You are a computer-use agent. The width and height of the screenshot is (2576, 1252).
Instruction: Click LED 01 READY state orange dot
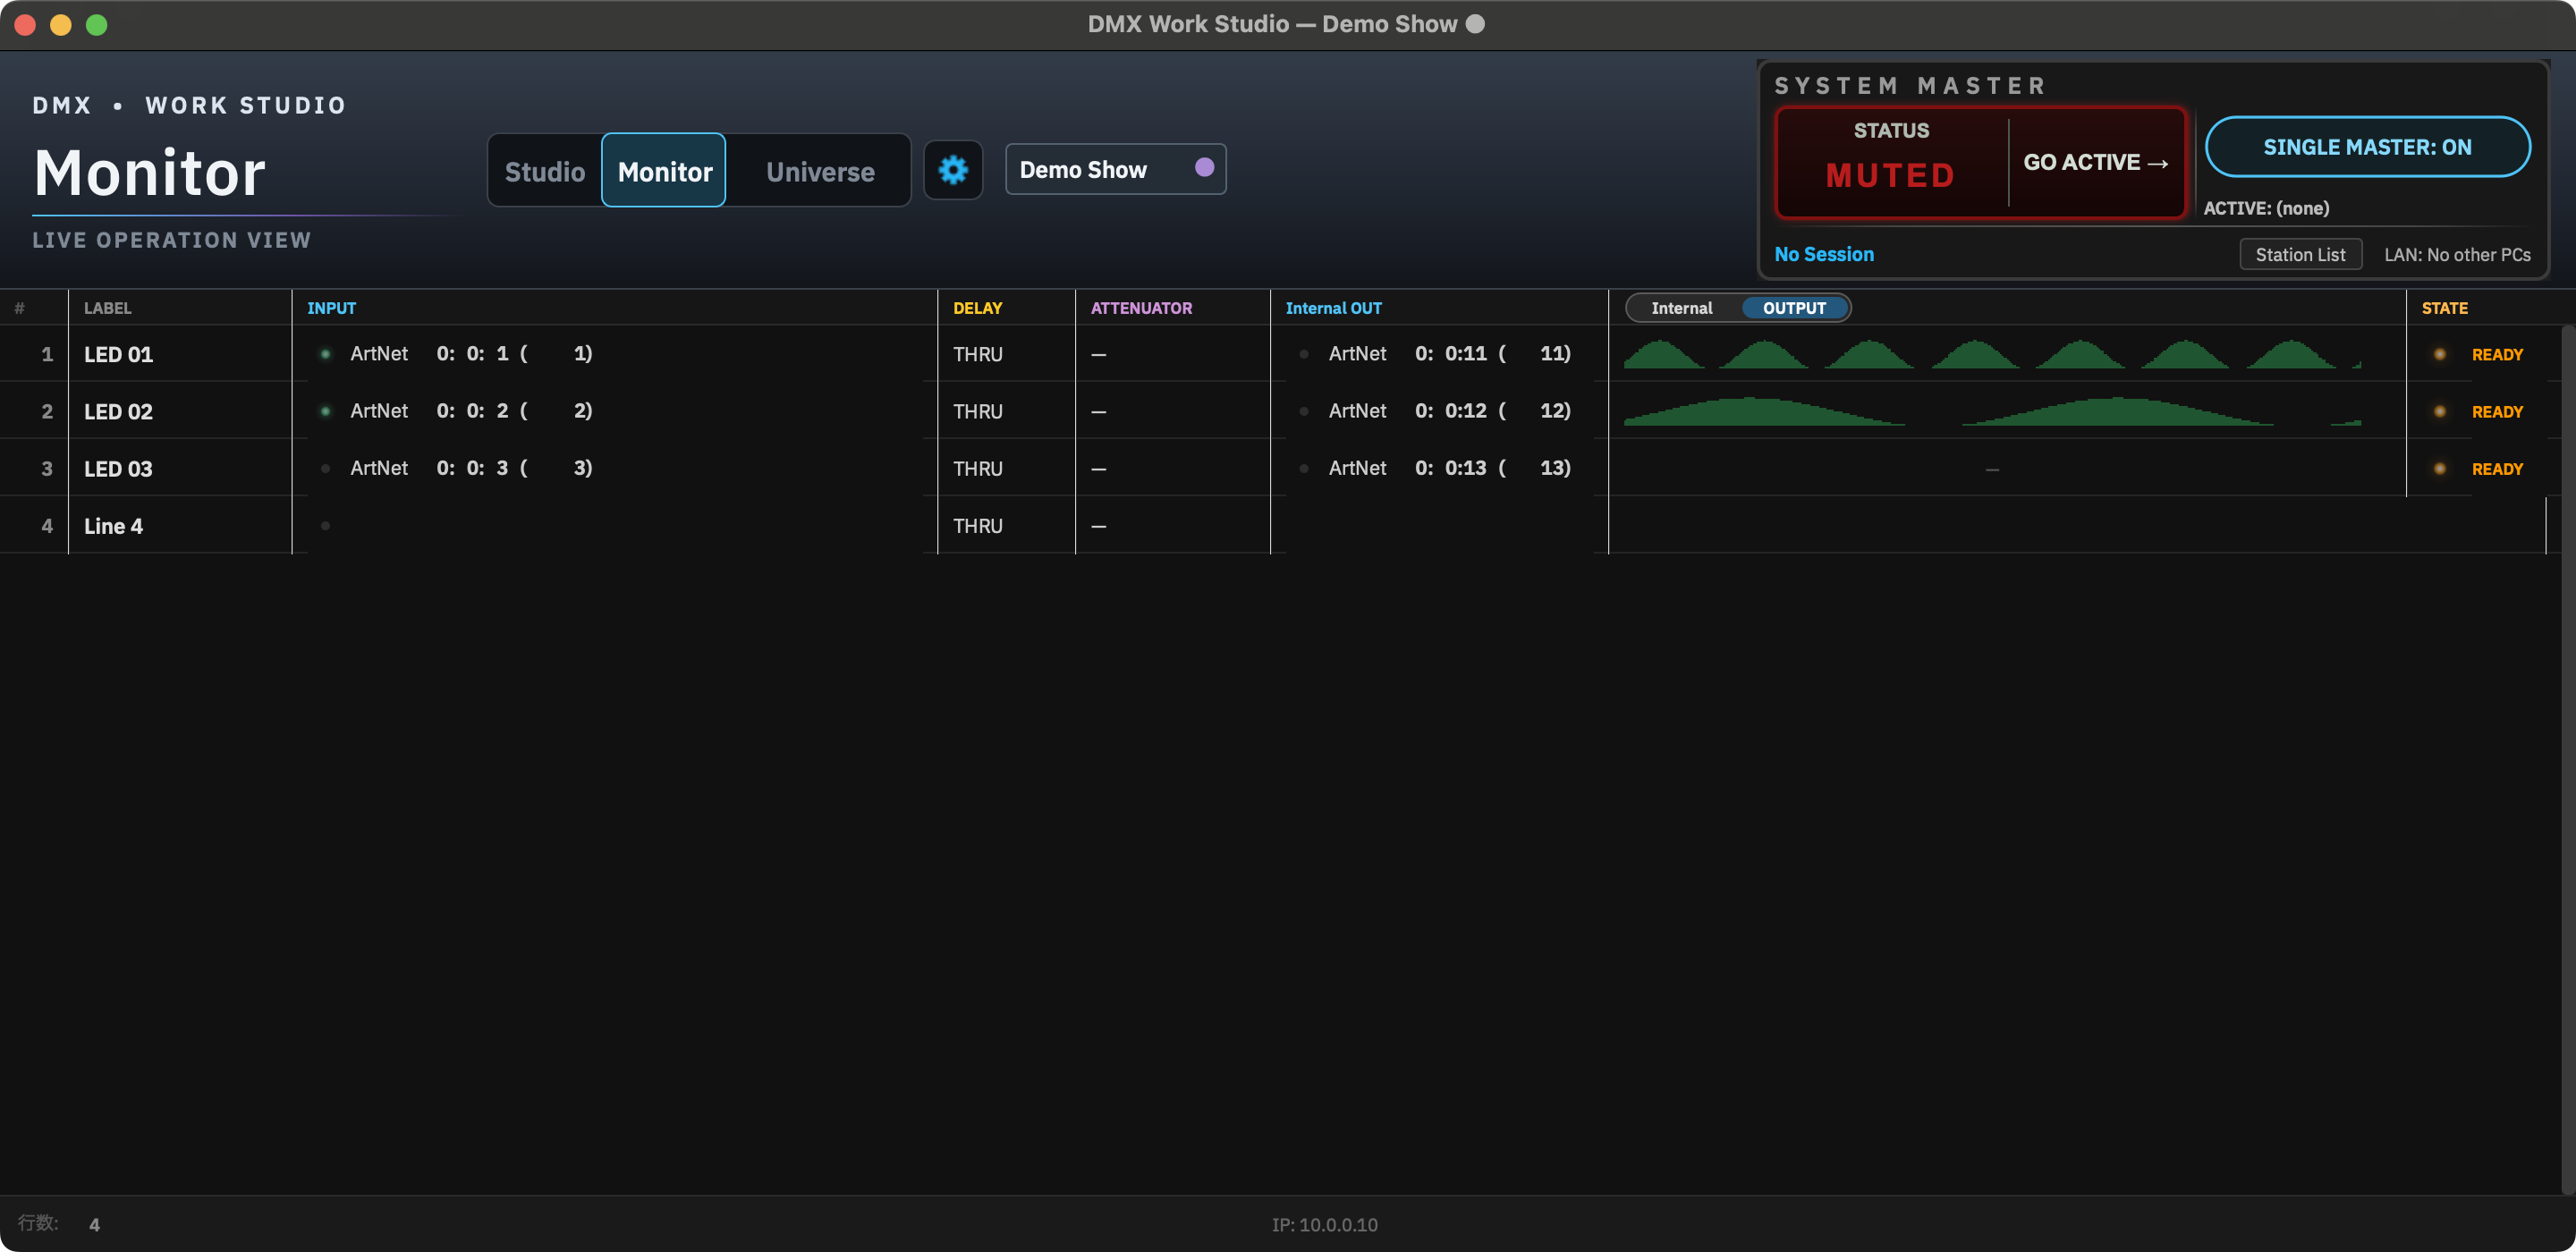2439,354
